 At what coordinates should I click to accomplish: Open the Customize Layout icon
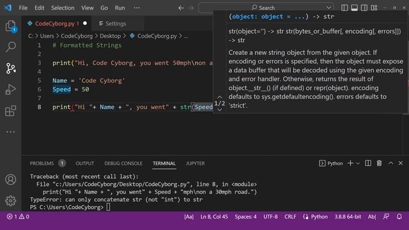click(x=374, y=8)
